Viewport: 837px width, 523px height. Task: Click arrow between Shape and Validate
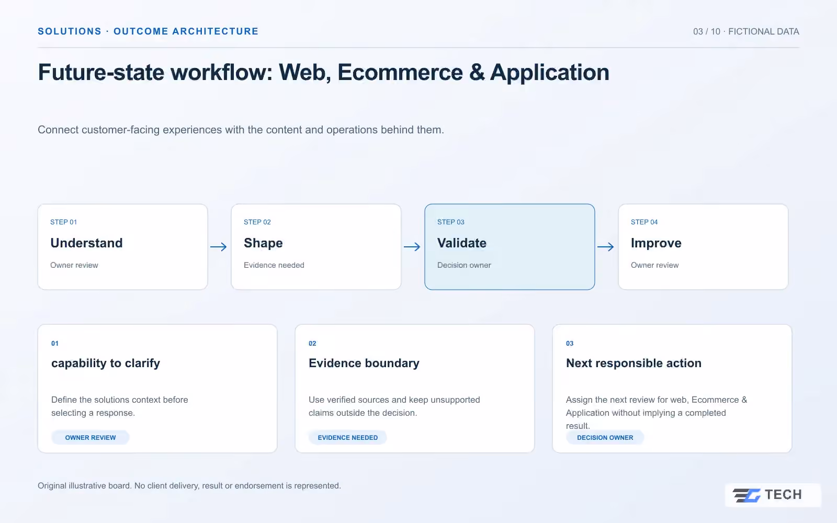412,247
